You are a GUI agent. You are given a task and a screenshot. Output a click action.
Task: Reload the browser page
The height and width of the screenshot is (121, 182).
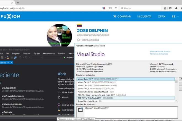click(116, 8)
